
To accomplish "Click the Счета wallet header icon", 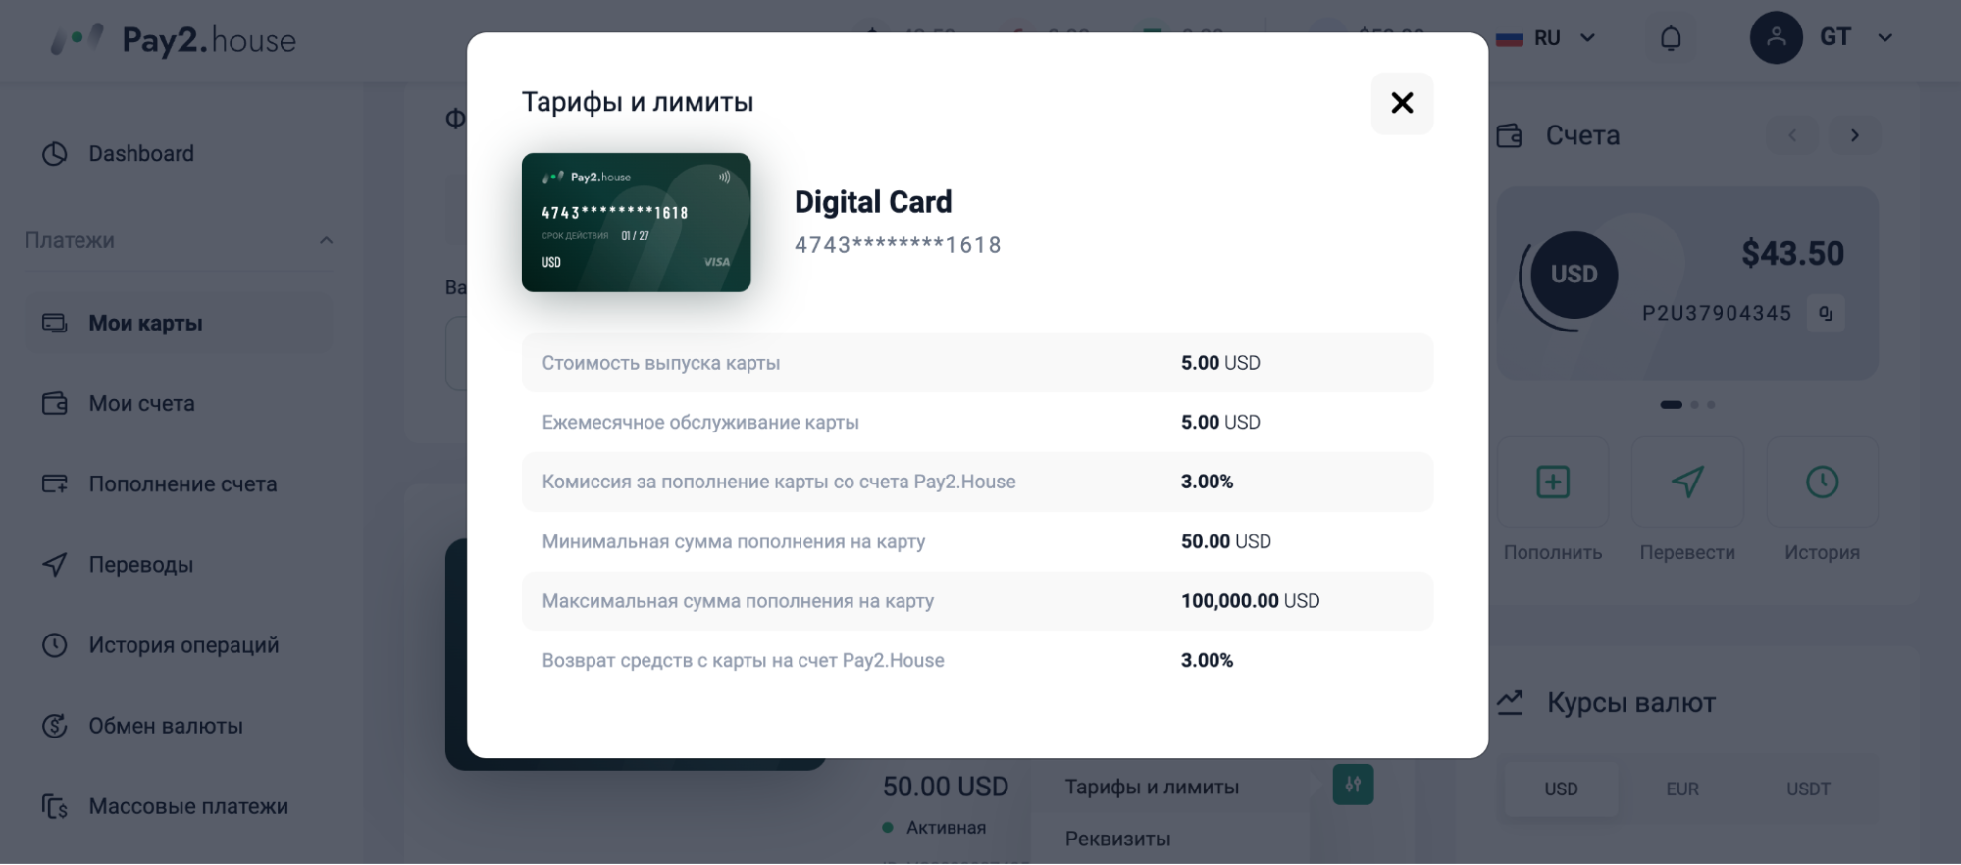I will point(1510,135).
